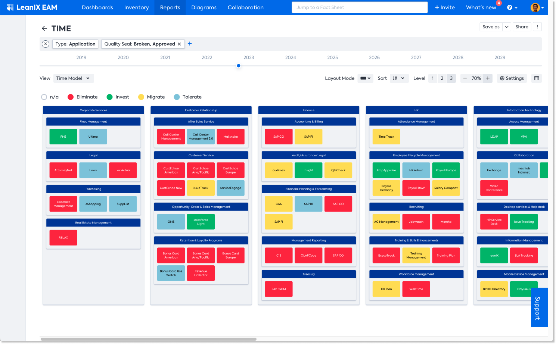556x344 pixels.
Task: Open the Dashboards menu
Action: (x=97, y=7)
